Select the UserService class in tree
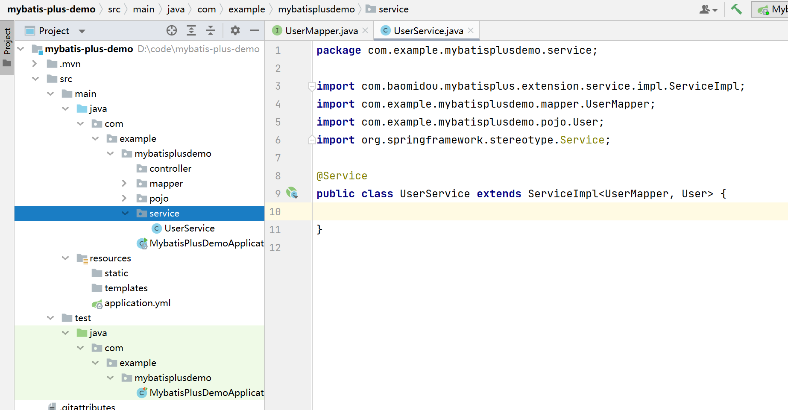Screen dimensions: 788x410 [x=189, y=228]
